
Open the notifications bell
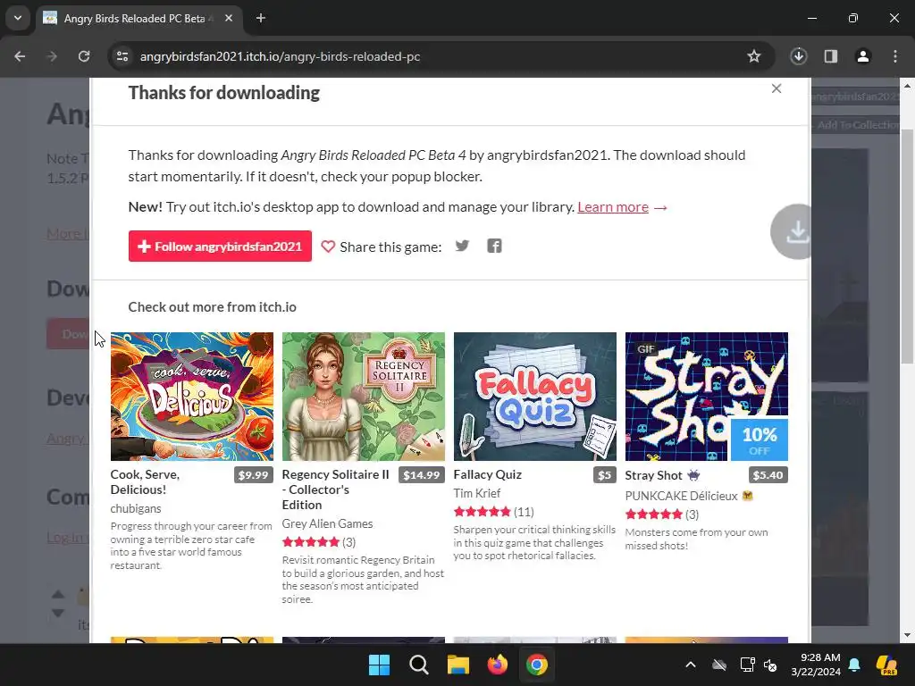854,665
